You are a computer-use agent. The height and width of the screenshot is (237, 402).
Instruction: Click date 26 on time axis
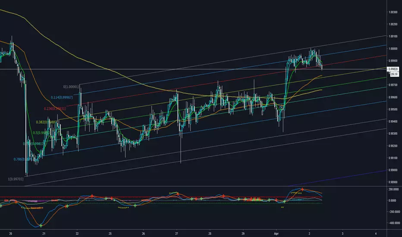point(143,234)
